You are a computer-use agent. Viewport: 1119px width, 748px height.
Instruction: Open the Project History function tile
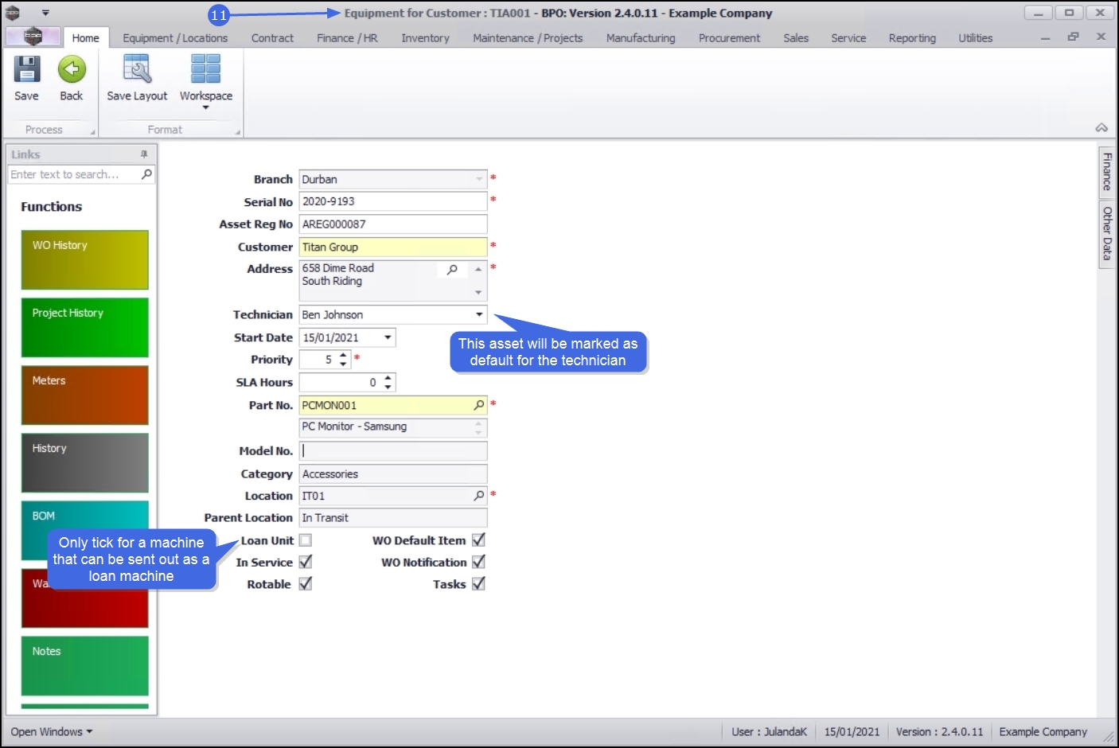coord(84,328)
